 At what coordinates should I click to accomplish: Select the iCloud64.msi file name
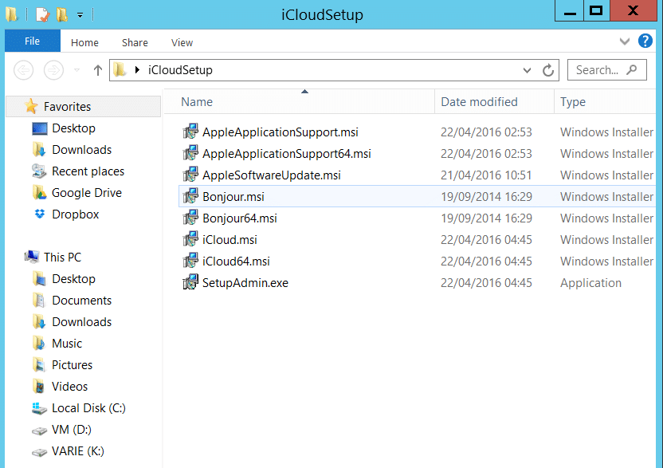(x=236, y=261)
